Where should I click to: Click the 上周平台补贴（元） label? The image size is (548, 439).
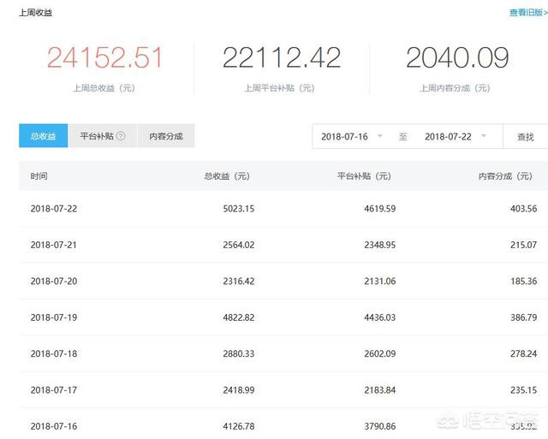(x=279, y=88)
